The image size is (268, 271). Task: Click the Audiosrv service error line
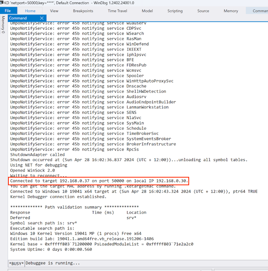tap(78, 96)
